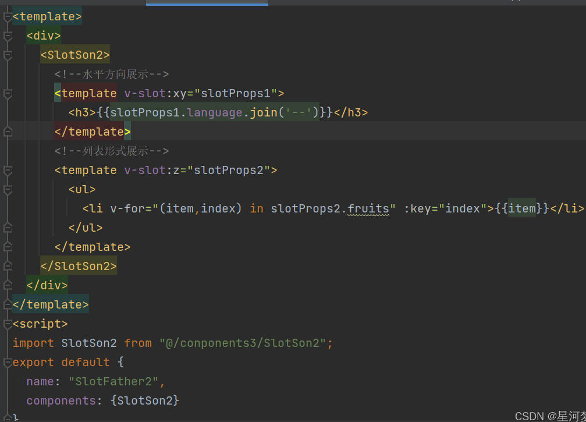Viewport: 586px width, 422px height.
Task: Fold the export default object block
Action: (x=8, y=362)
